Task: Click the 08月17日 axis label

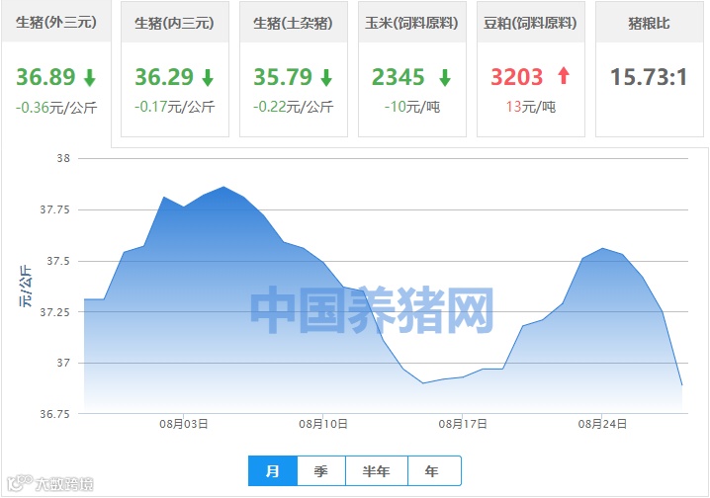Action: pos(463,424)
